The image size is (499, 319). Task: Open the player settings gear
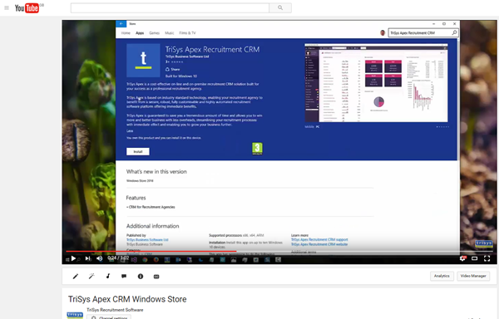(462, 258)
